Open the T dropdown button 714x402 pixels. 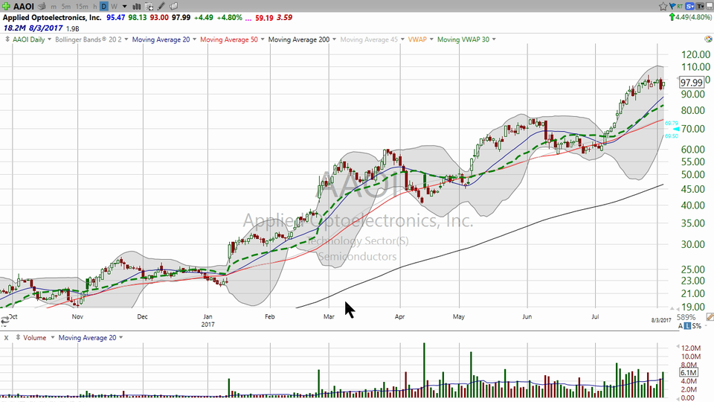[700, 7]
